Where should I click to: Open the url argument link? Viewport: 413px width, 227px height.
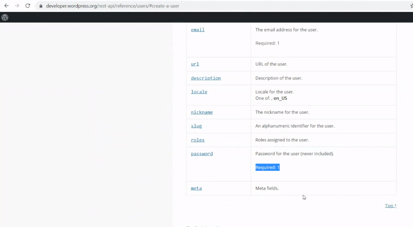pos(195,64)
